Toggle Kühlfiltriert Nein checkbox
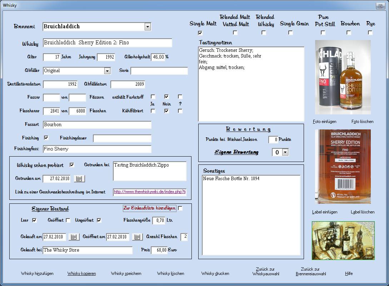This screenshot has width=389, height=286. tap(166, 111)
